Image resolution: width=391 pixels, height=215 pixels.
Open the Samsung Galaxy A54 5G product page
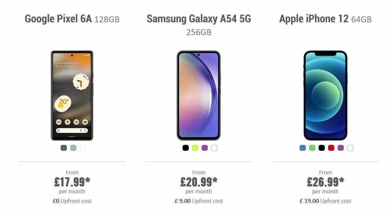click(199, 19)
